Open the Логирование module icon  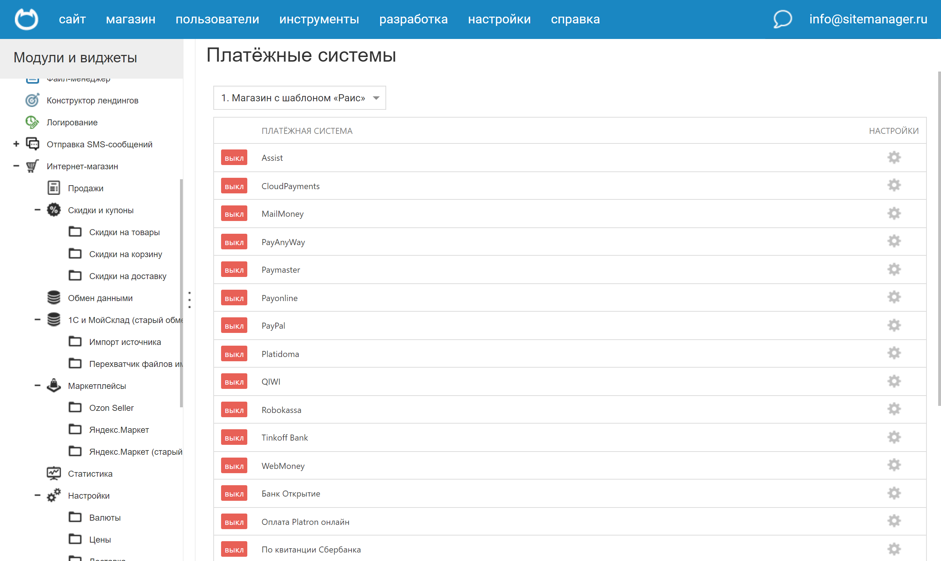click(x=32, y=122)
